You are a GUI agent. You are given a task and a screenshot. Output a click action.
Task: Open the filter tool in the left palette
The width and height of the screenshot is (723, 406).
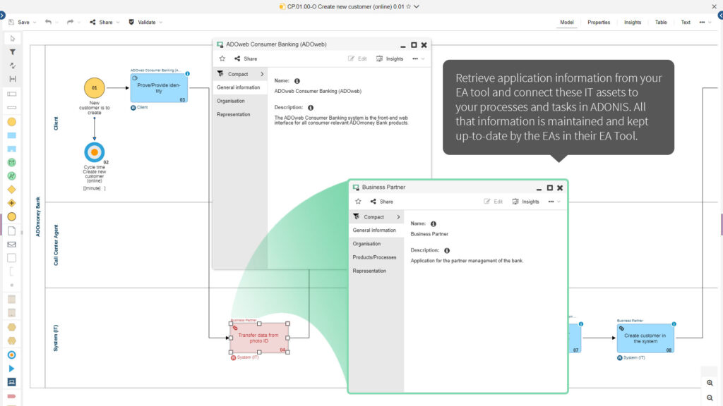pyautogui.click(x=11, y=52)
